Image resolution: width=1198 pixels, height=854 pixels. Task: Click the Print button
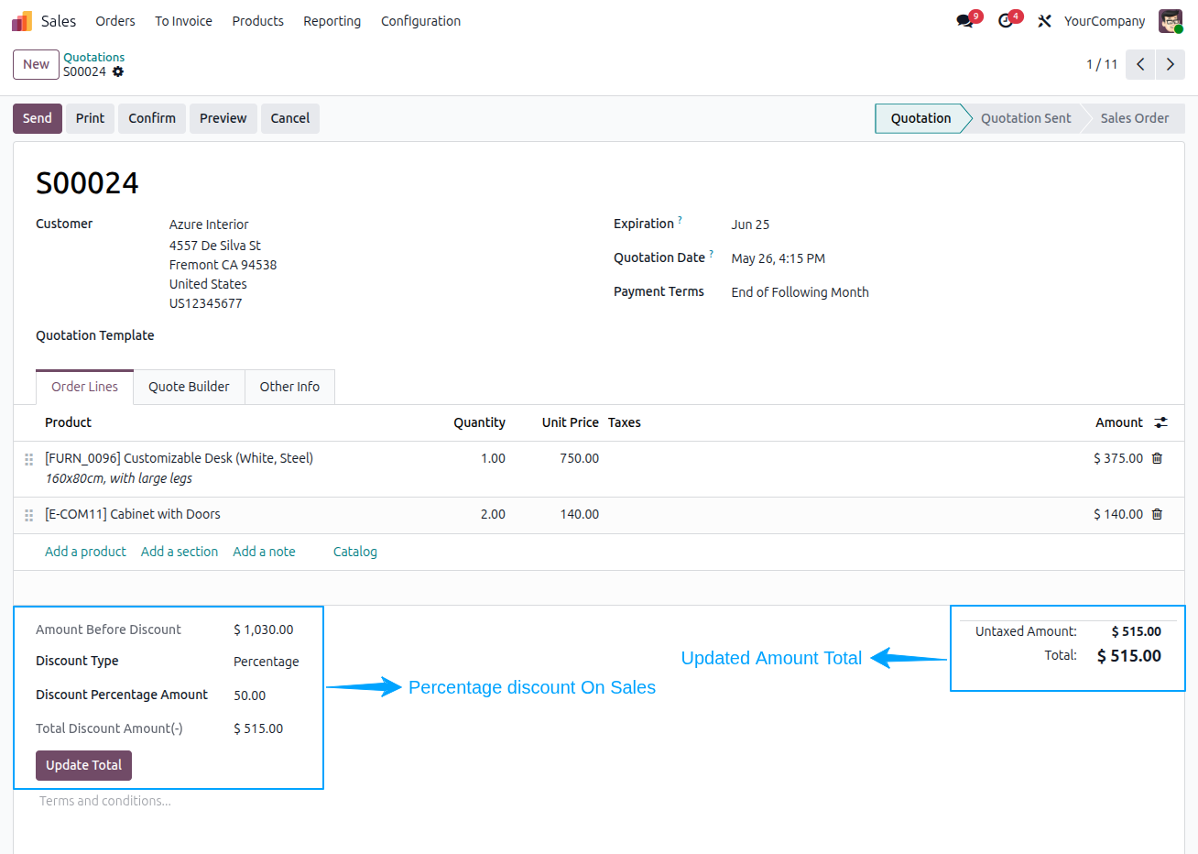tap(90, 118)
